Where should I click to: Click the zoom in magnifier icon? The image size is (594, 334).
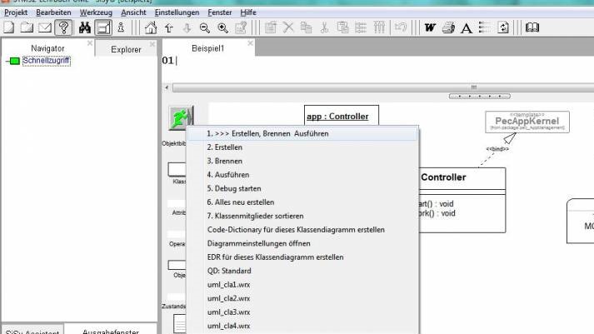222,27
